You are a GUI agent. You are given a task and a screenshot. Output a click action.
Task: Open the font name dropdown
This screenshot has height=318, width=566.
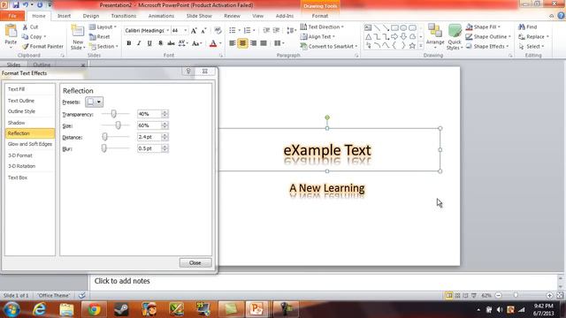click(168, 31)
